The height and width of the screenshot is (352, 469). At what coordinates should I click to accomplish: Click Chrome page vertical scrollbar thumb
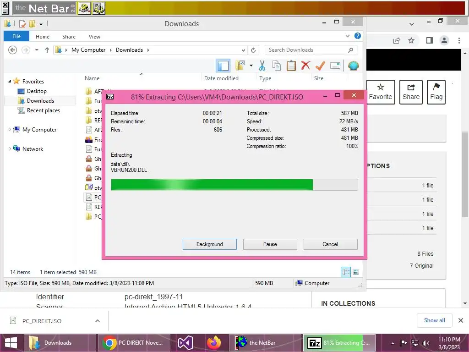click(x=465, y=174)
